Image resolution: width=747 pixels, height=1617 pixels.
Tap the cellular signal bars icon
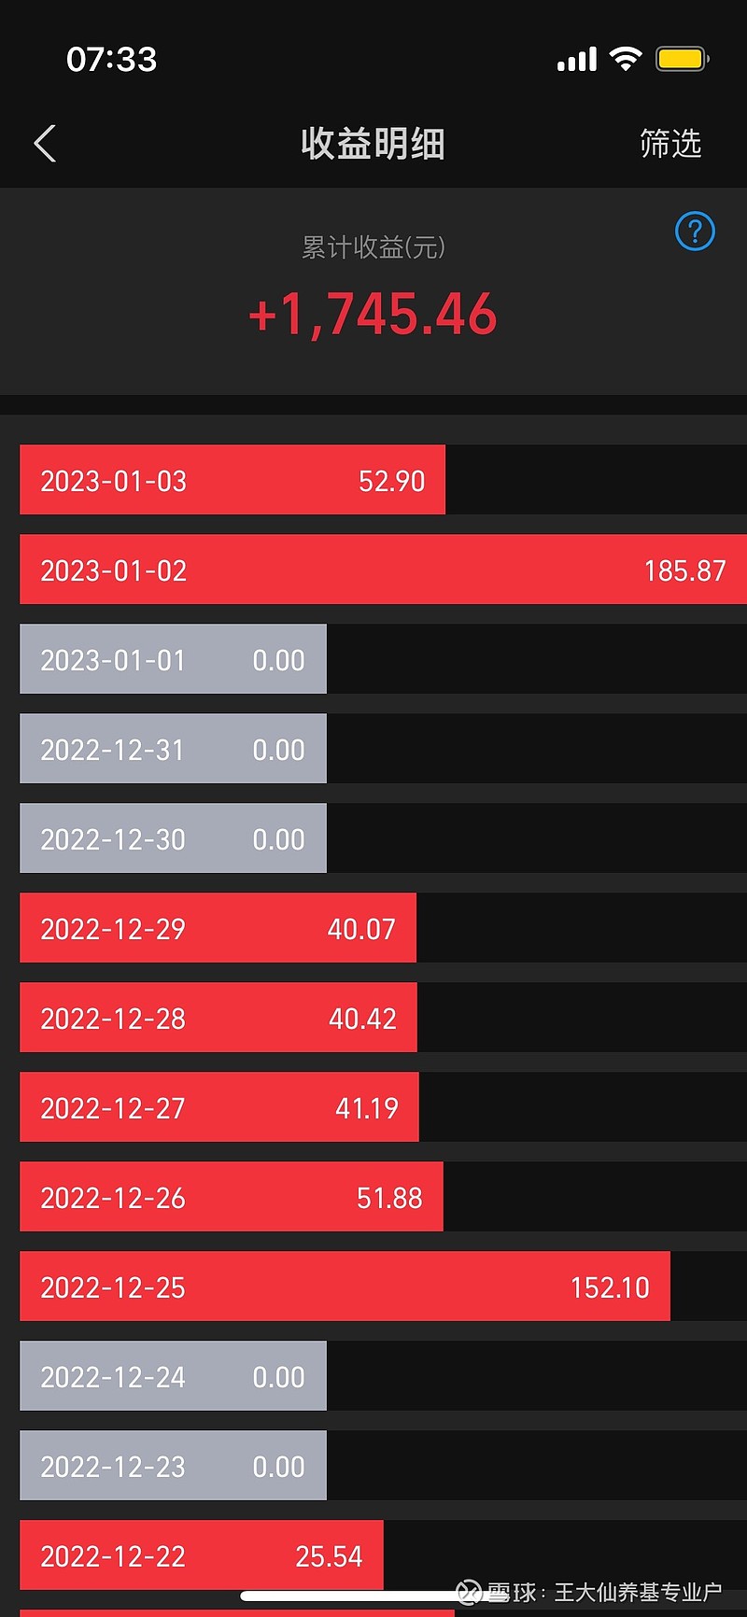click(577, 60)
